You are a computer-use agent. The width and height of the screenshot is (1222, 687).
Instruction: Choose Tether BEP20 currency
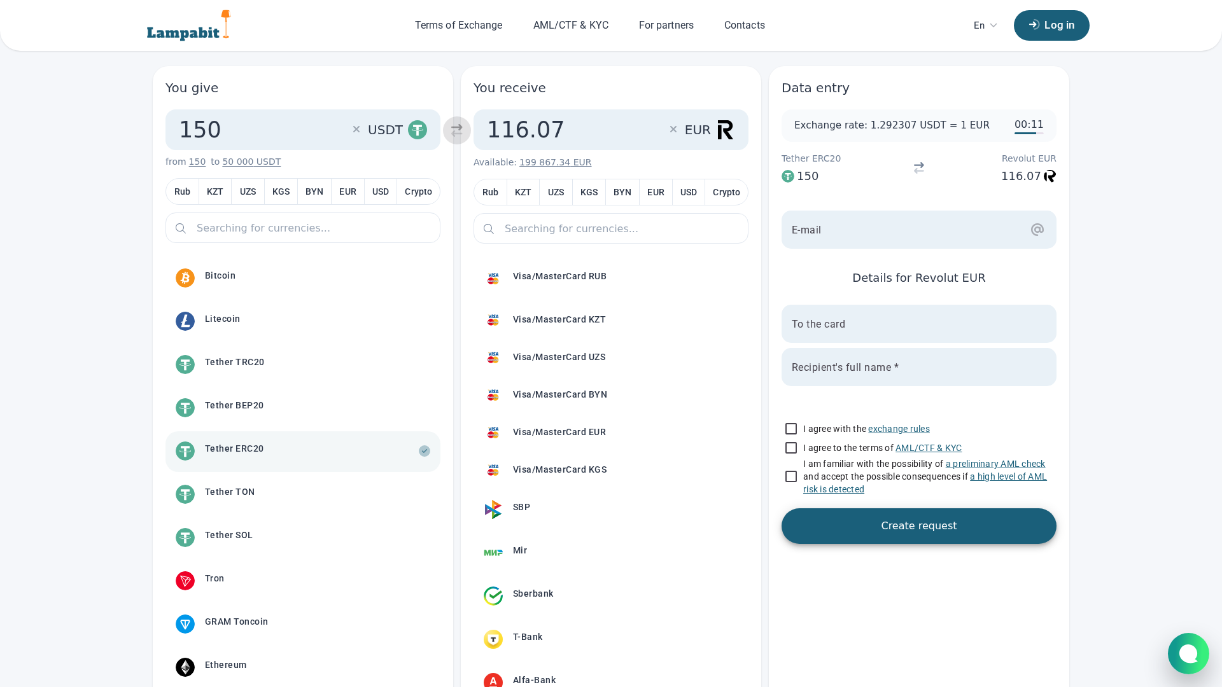[x=303, y=408]
